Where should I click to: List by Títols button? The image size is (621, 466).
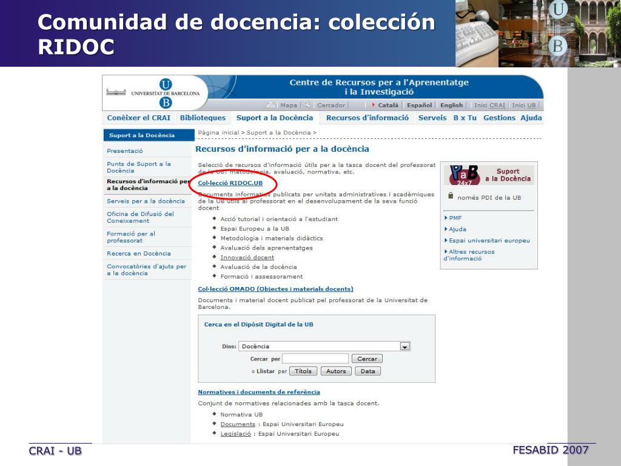coord(303,371)
